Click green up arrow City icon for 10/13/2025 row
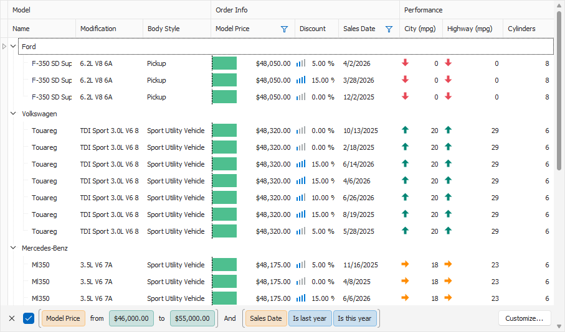 click(x=406, y=130)
